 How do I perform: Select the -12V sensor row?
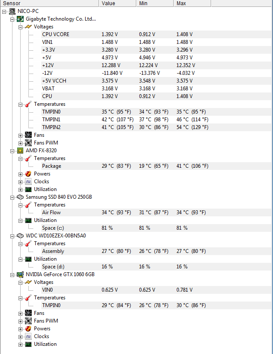coord(156,73)
